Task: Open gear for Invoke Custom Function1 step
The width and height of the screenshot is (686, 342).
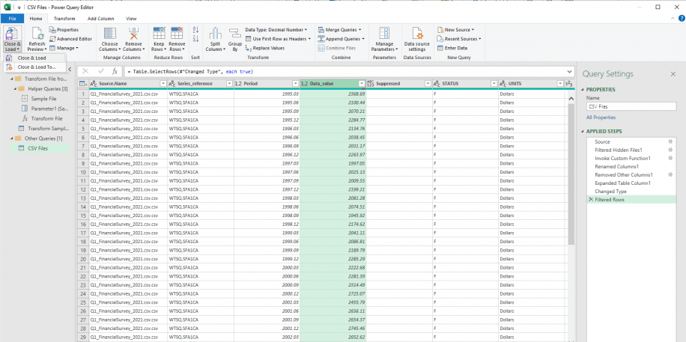Action: tap(670, 159)
